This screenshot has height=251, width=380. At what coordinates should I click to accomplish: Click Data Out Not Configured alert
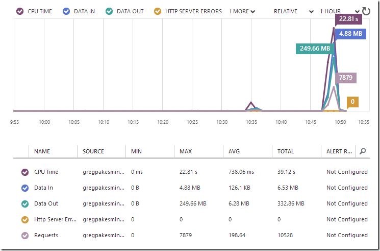pos(347,203)
